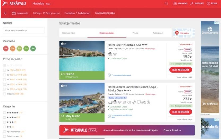Check price range 100€ to 150€

tap(5, 75)
